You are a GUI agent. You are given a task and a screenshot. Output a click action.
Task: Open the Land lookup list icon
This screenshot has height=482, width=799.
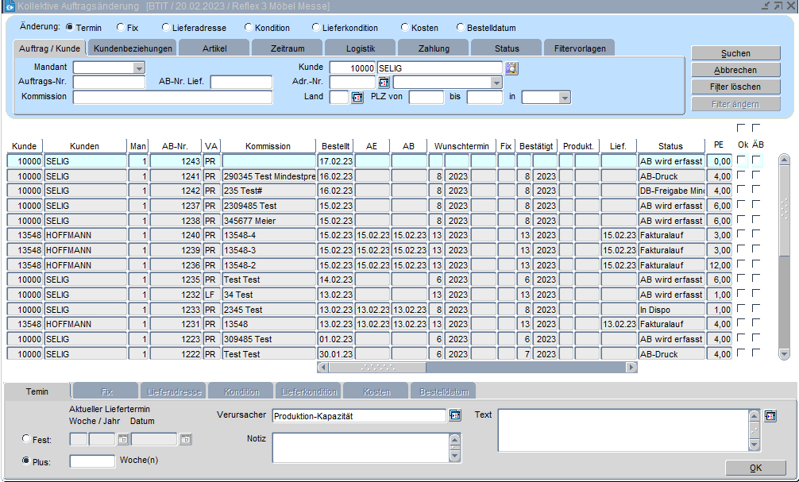pyautogui.click(x=357, y=98)
